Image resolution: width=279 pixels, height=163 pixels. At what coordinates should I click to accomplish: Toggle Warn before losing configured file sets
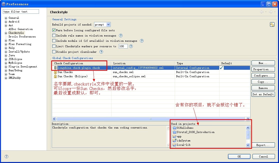point(54,30)
